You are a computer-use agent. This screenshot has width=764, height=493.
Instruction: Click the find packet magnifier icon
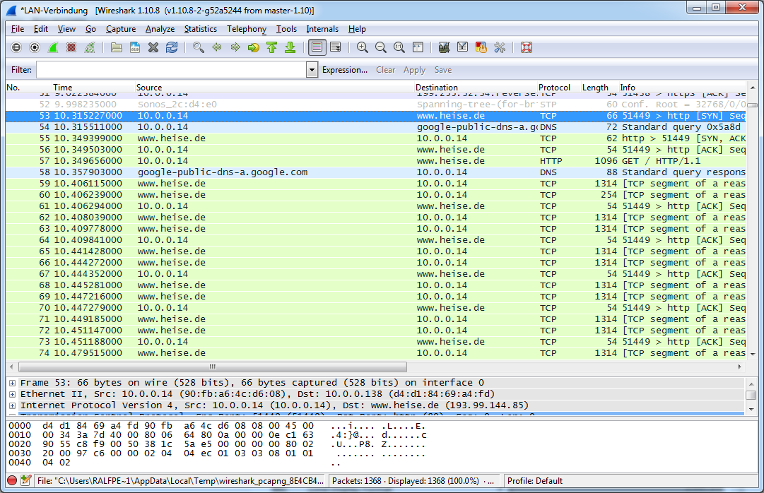[x=199, y=47]
